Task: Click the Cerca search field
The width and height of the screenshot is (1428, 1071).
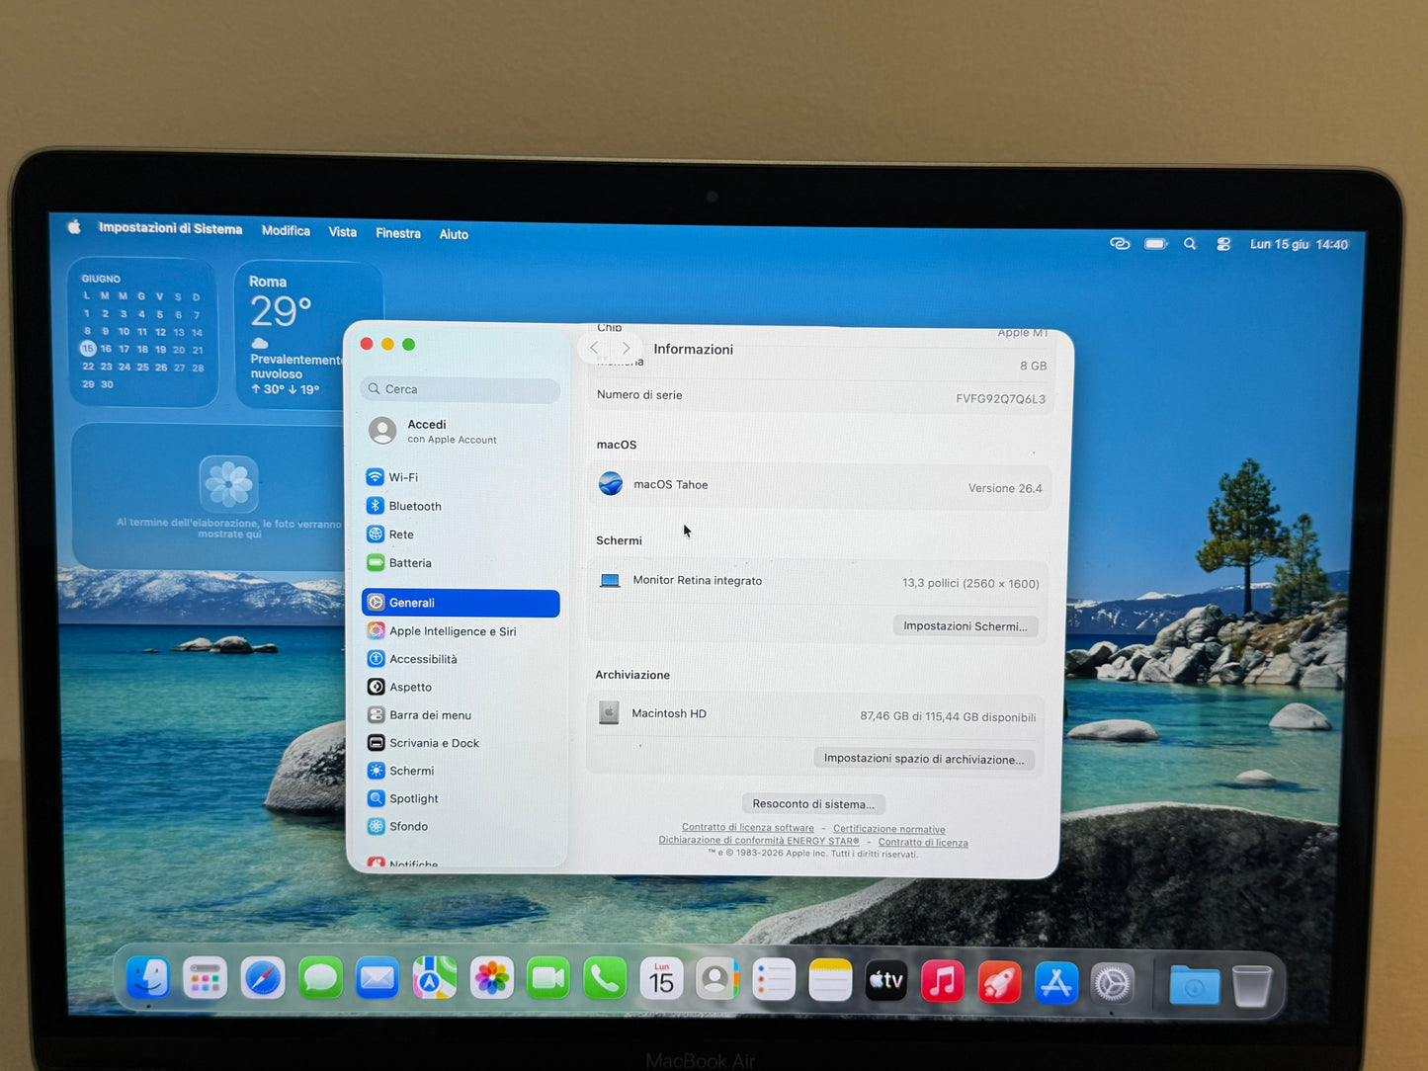Action: [461, 389]
